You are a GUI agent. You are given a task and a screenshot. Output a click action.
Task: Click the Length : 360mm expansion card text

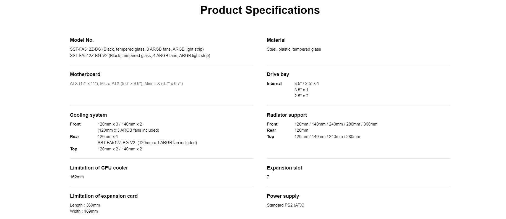pos(85,205)
